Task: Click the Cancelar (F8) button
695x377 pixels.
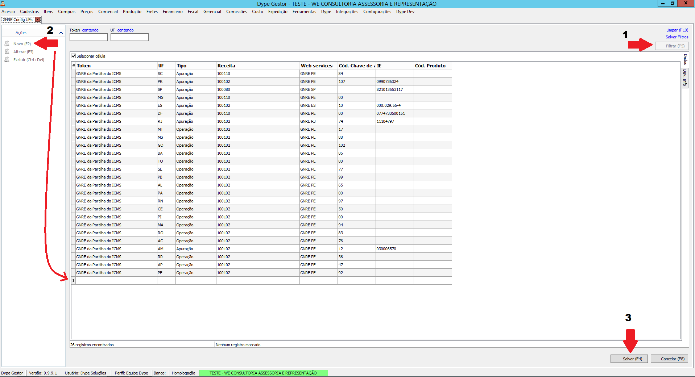Action: point(669,359)
